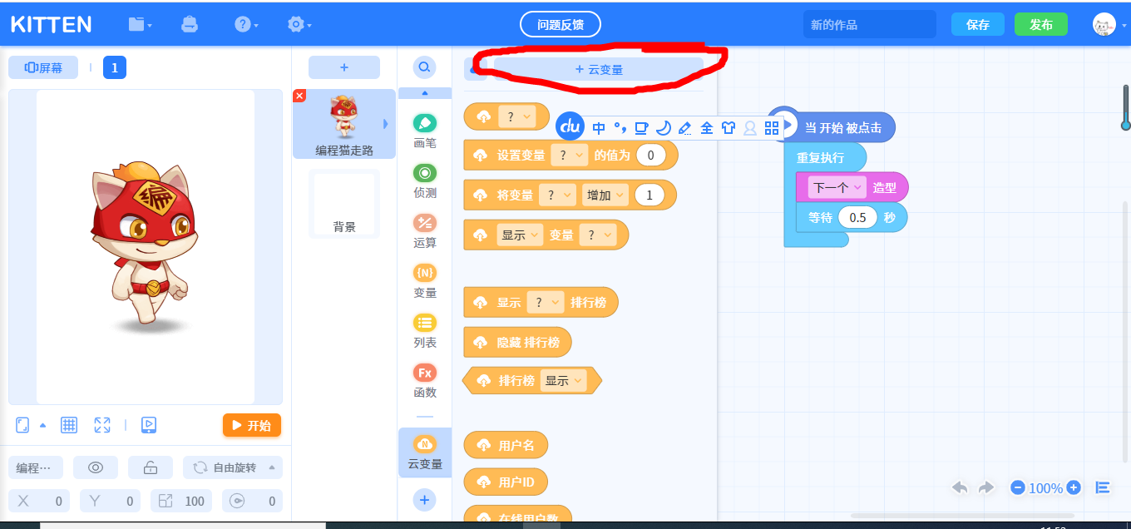Click the '+ 云变量' add cloud variable button

(599, 70)
